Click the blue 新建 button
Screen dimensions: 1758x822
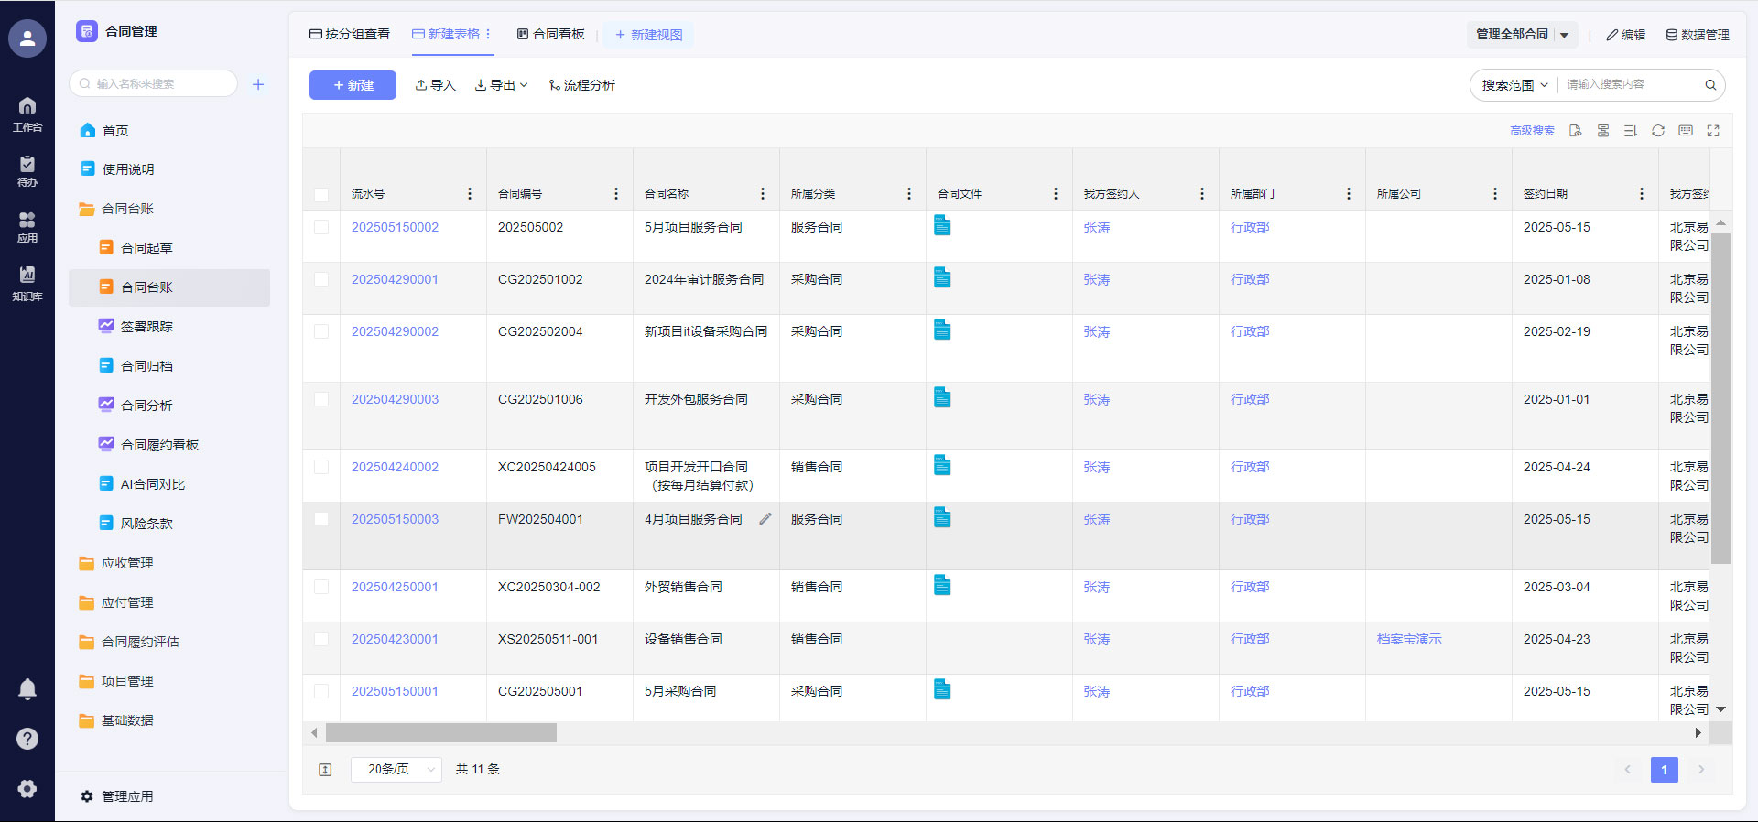coord(353,85)
